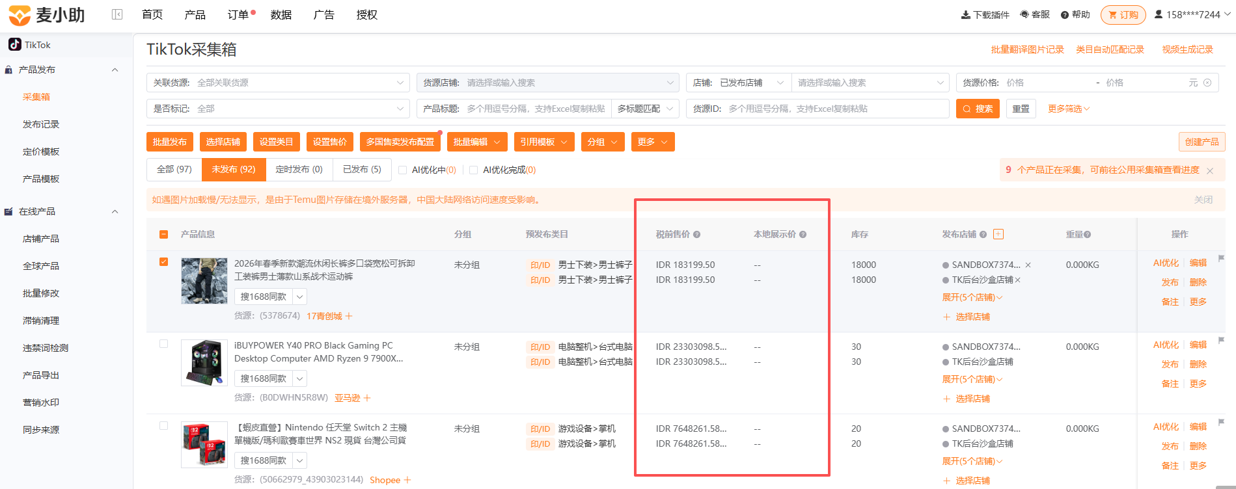Open the 数据 menu in top navigation
Image resolution: width=1236 pixels, height=489 pixels.
click(x=281, y=14)
